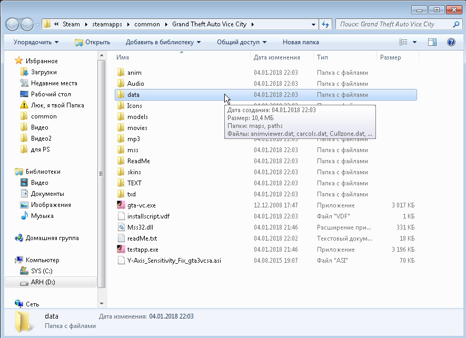Image resolution: width=466 pixels, height=338 pixels.
Task: Open address bar history dropdown
Action: coord(313,24)
